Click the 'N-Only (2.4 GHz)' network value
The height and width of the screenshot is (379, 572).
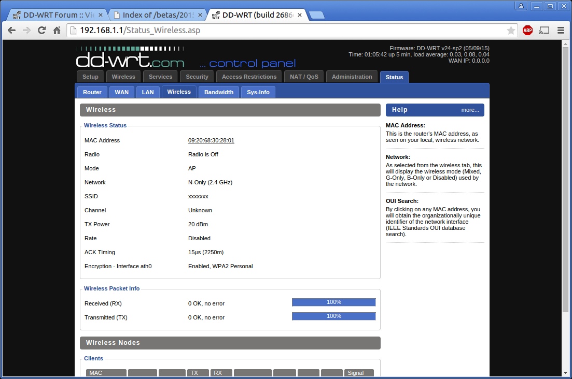pyautogui.click(x=210, y=182)
